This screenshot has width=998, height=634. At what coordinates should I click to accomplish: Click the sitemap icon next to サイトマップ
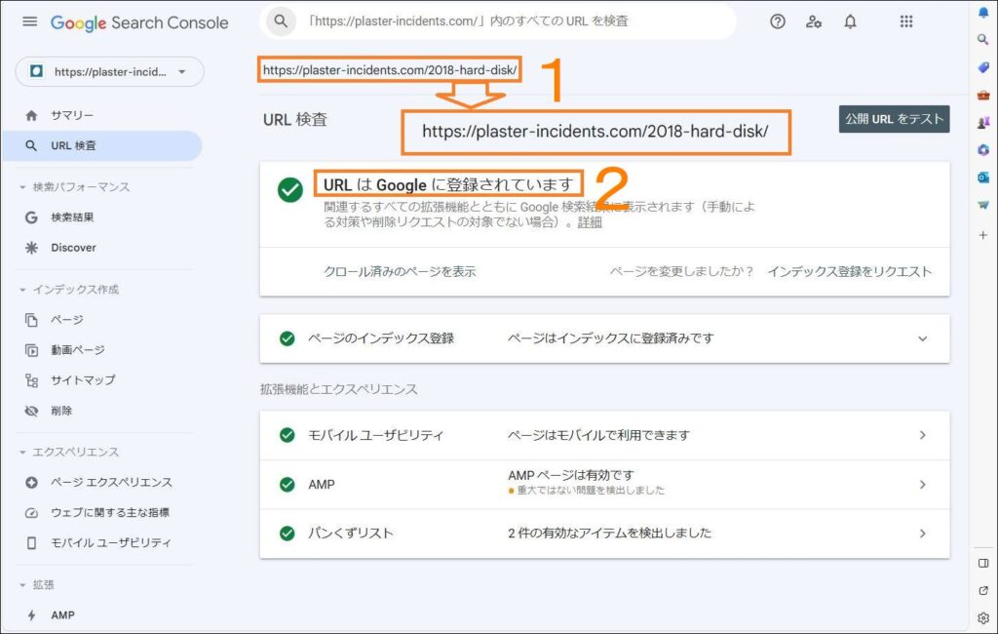[31, 380]
